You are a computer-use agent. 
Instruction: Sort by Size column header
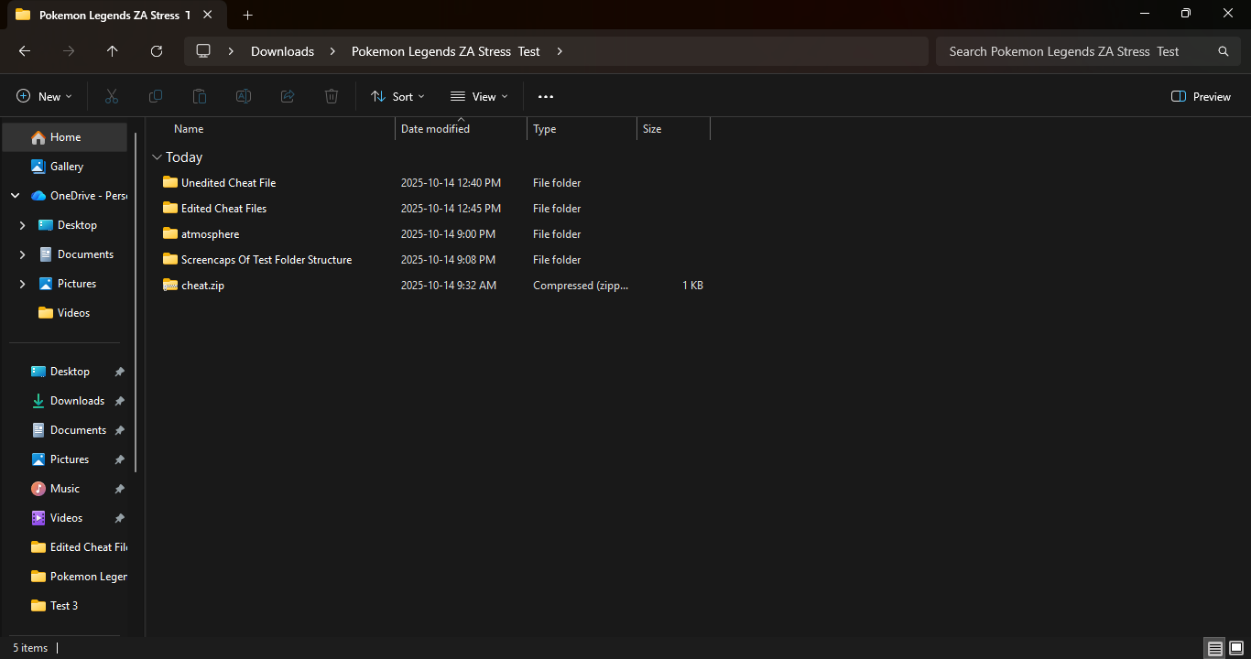point(674,129)
